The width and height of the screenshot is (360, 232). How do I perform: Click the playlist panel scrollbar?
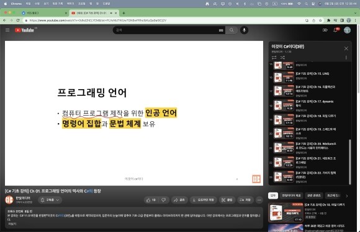(349, 161)
